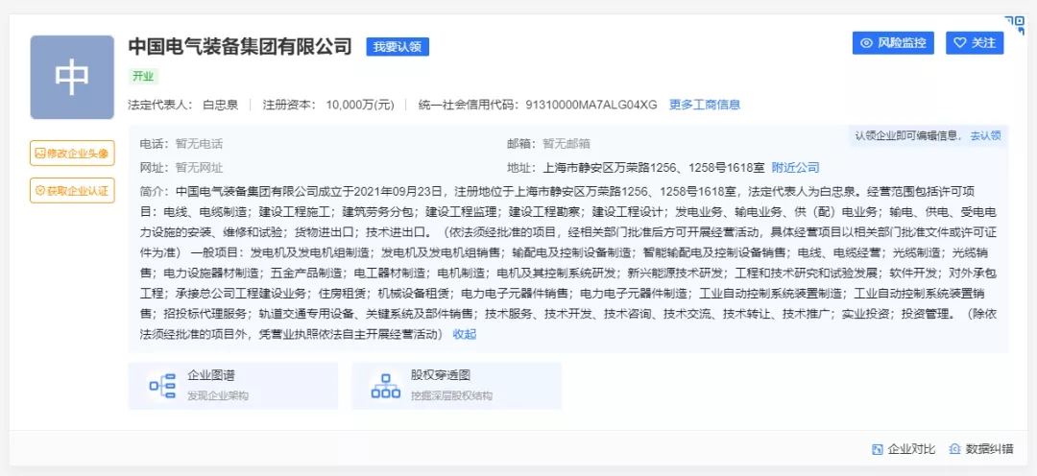Image resolution: width=1037 pixels, height=476 pixels.
Task: Click the 风险监控 eye icon
Action: tap(866, 43)
